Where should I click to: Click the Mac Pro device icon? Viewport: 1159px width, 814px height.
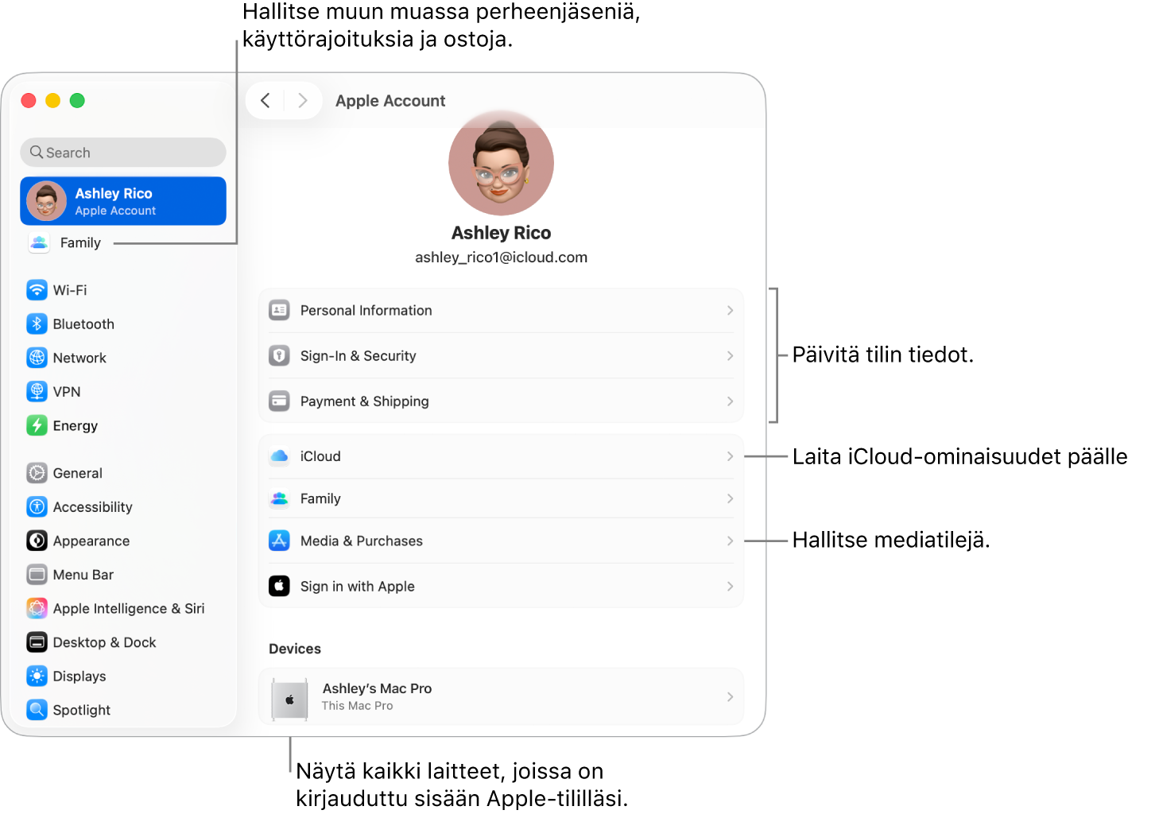pyautogui.click(x=289, y=700)
